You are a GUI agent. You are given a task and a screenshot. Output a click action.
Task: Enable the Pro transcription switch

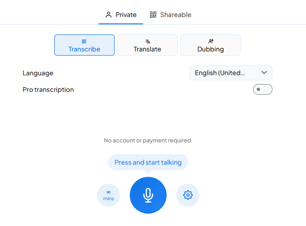point(262,90)
